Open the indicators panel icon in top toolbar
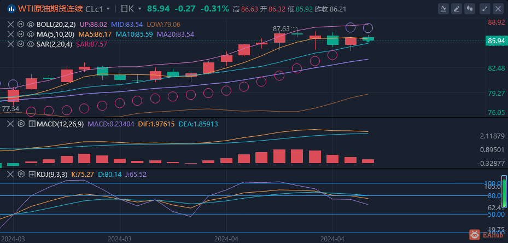 coord(443,9)
